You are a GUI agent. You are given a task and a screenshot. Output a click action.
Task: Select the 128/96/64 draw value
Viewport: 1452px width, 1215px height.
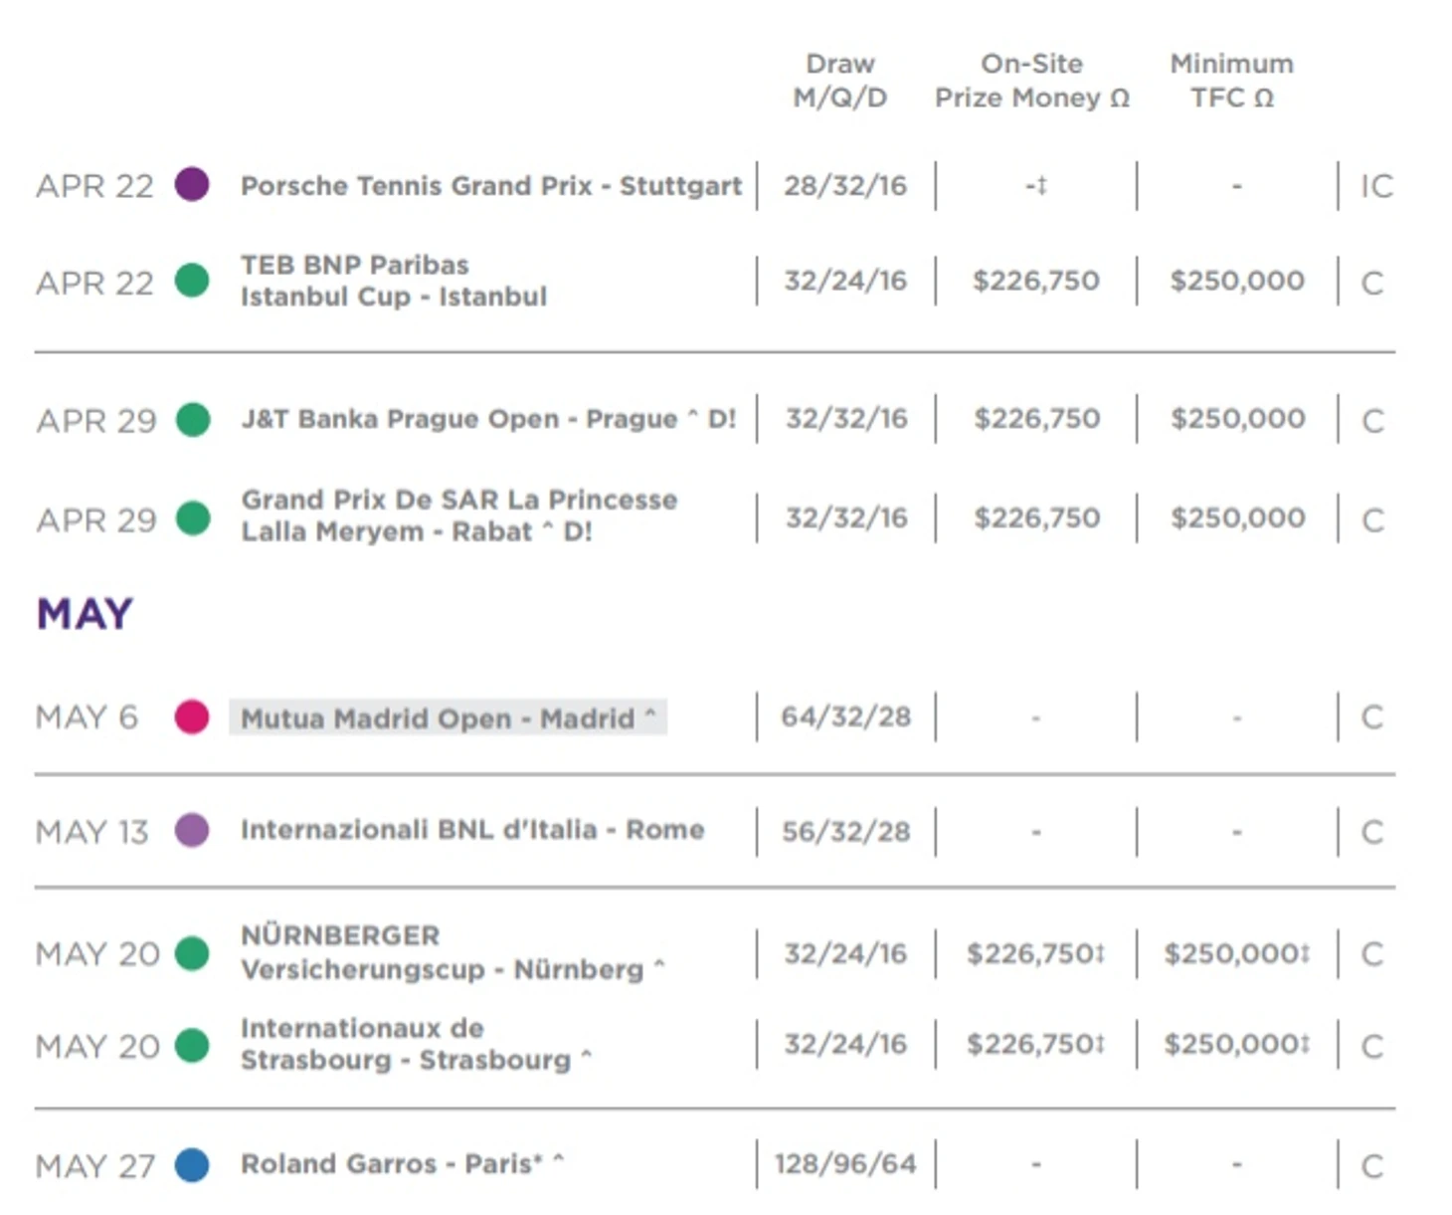[x=845, y=1163]
